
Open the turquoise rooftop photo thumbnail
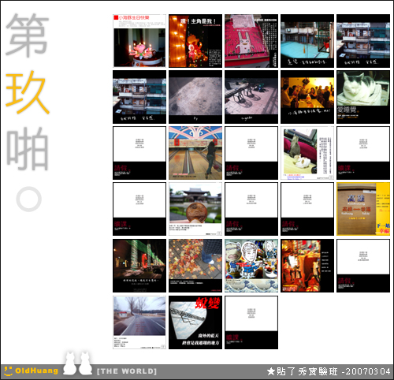tap(307, 41)
